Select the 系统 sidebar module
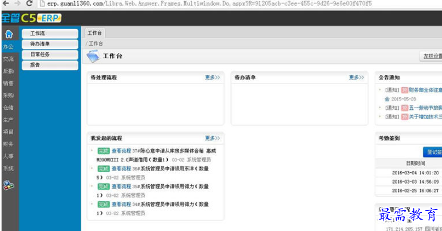Image resolution: width=442 pixels, height=231 pixels. tap(8, 168)
